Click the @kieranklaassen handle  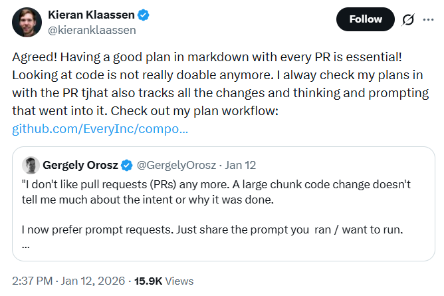point(92,29)
